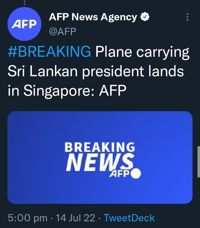
Task: Click 'Plane carrying' in the tweet body
Action: 142,52
